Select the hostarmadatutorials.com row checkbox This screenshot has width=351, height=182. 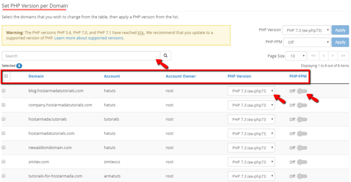click(3, 133)
